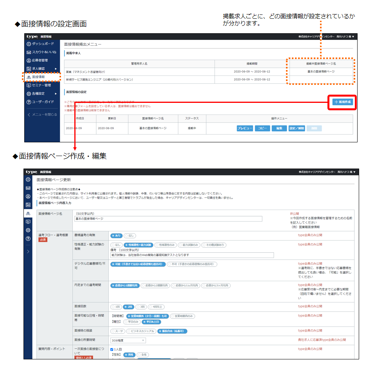Image resolution: width=365 pixels, height=368 pixels.
Task: Click the dashboard icon in collapsed sidebar
Action: [28, 180]
